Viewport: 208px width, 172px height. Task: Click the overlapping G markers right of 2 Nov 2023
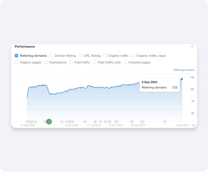(116, 122)
